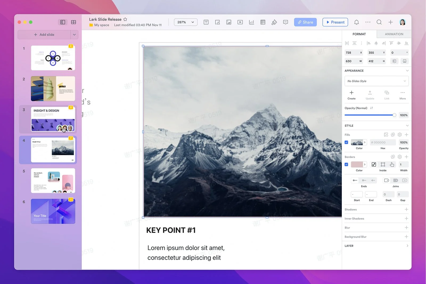Select slide 3 INSIGHT & DESIGN thumbnail
426x284 pixels.
tap(53, 119)
